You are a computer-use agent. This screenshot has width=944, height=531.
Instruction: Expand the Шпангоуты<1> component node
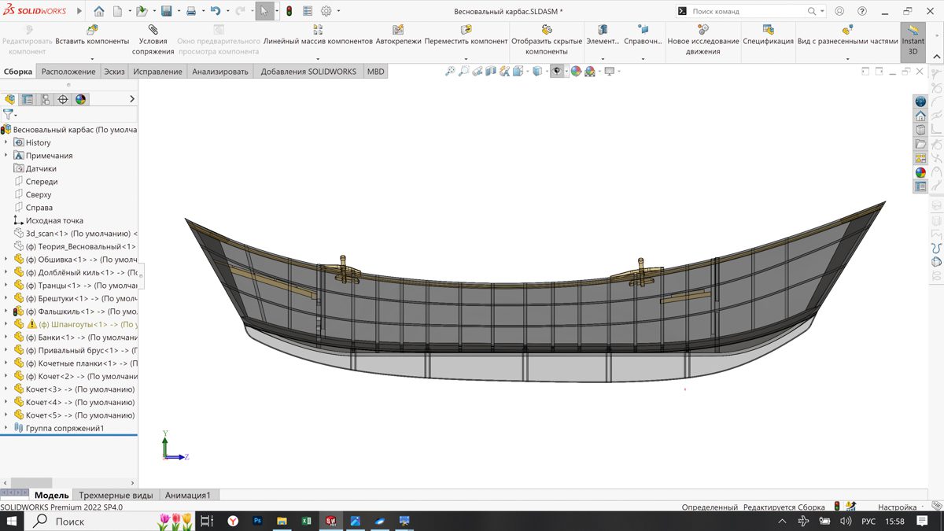pyautogui.click(x=6, y=324)
